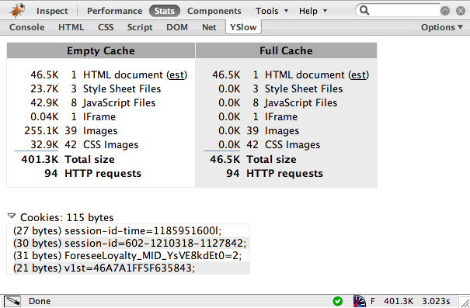Open the Components view
The height and width of the screenshot is (308, 470).
pos(214,11)
